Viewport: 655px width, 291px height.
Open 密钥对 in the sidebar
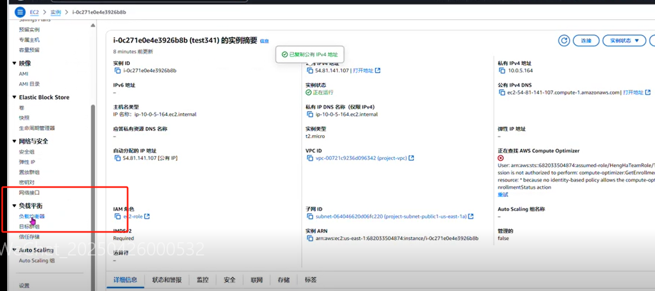27,183
